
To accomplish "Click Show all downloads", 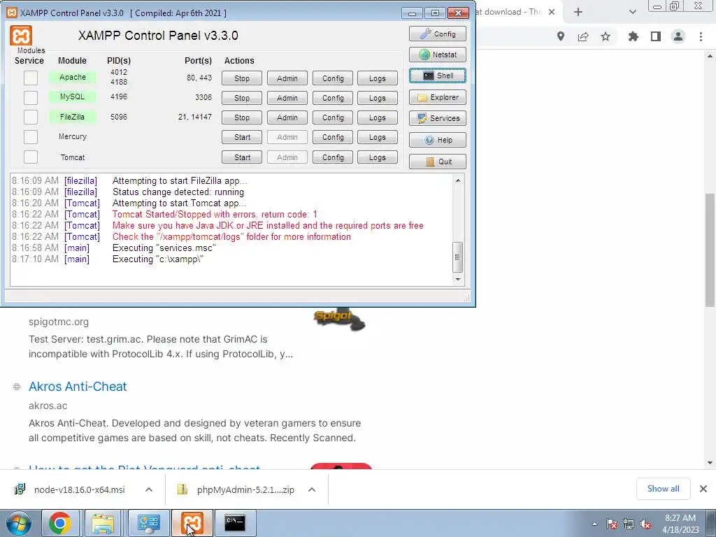I will click(663, 489).
